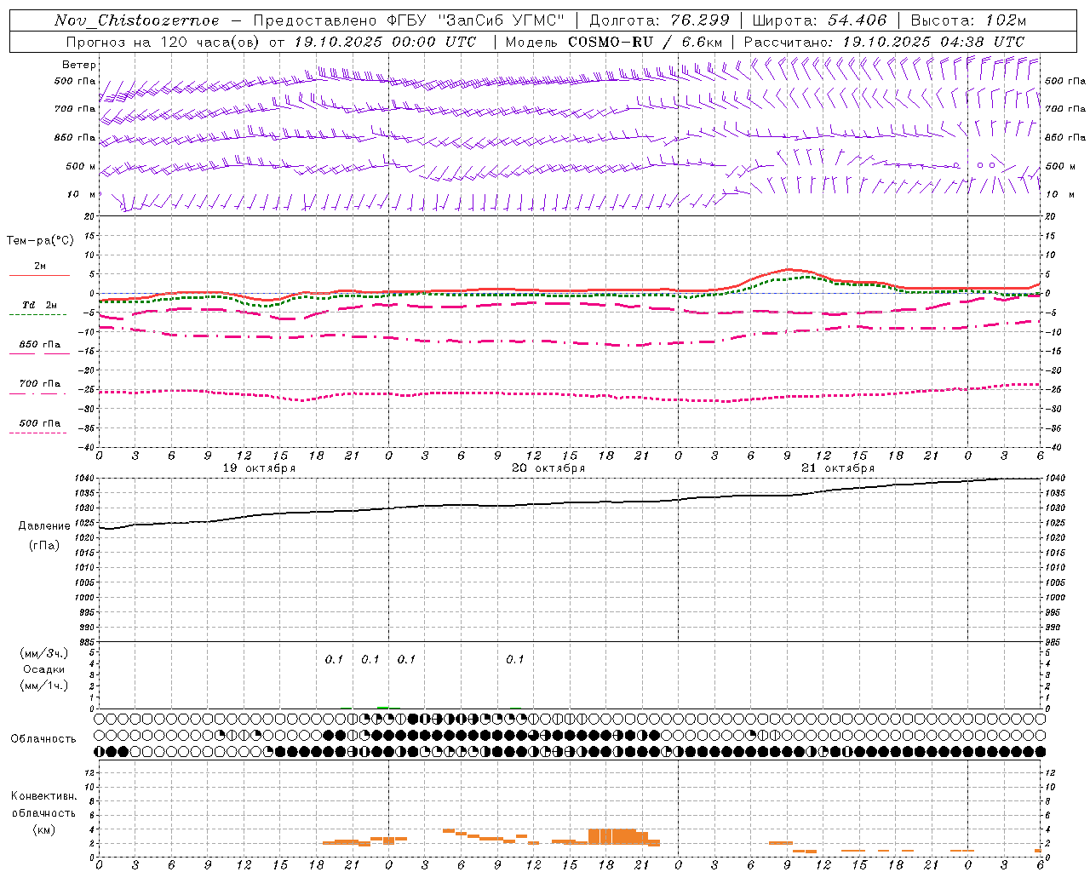Click the red 2m temperature peak on 21 October

click(x=788, y=269)
